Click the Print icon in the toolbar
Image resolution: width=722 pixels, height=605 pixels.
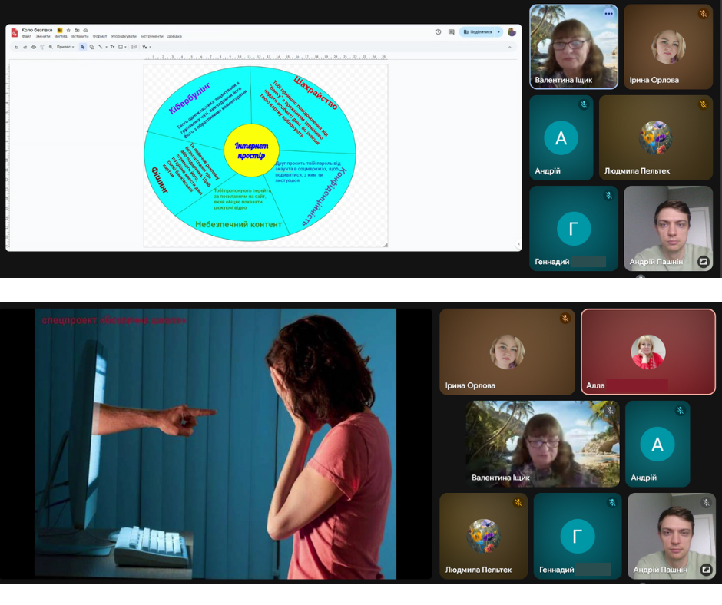click(x=33, y=47)
